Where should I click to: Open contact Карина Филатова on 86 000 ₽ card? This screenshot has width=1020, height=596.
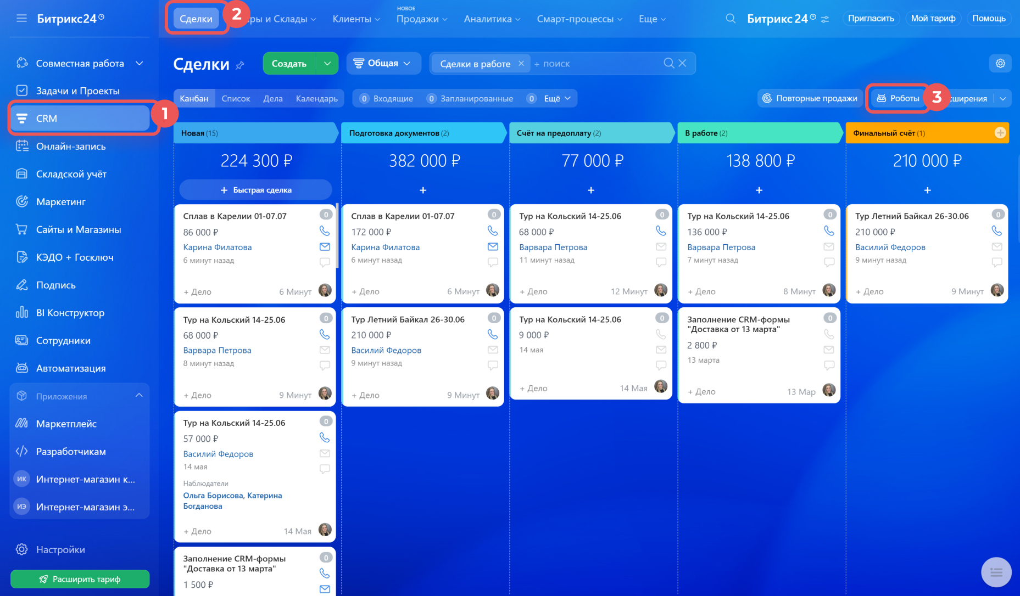tap(218, 247)
